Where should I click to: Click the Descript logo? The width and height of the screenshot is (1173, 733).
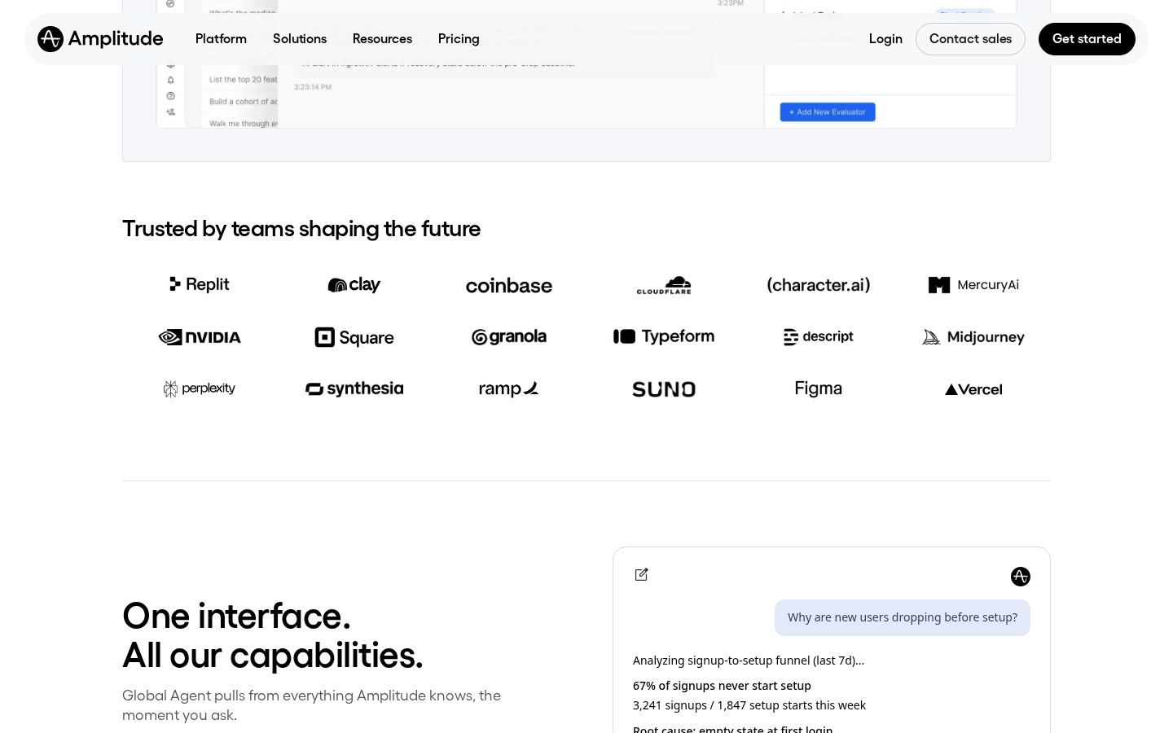pyautogui.click(x=819, y=337)
